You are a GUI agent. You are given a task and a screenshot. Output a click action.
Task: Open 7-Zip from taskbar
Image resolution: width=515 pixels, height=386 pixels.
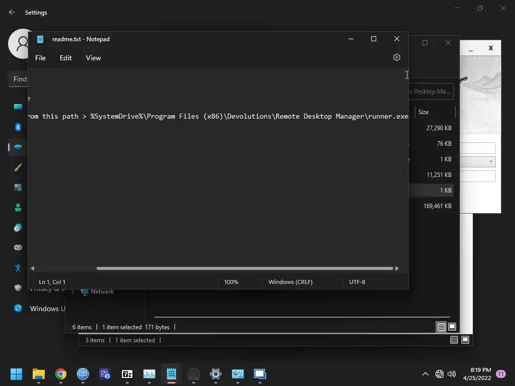tap(127, 374)
